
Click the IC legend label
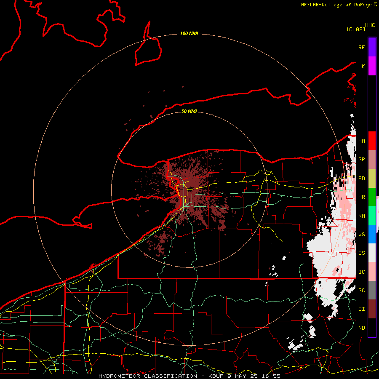(x=362, y=272)
